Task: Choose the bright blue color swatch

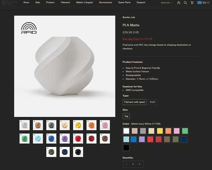Action: [134, 139]
